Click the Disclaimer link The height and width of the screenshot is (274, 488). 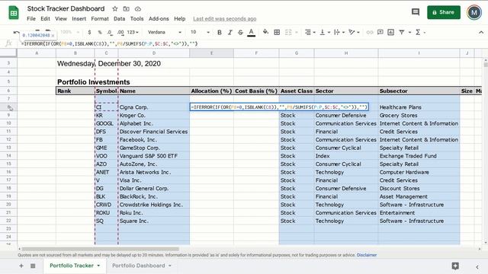pos(367,255)
